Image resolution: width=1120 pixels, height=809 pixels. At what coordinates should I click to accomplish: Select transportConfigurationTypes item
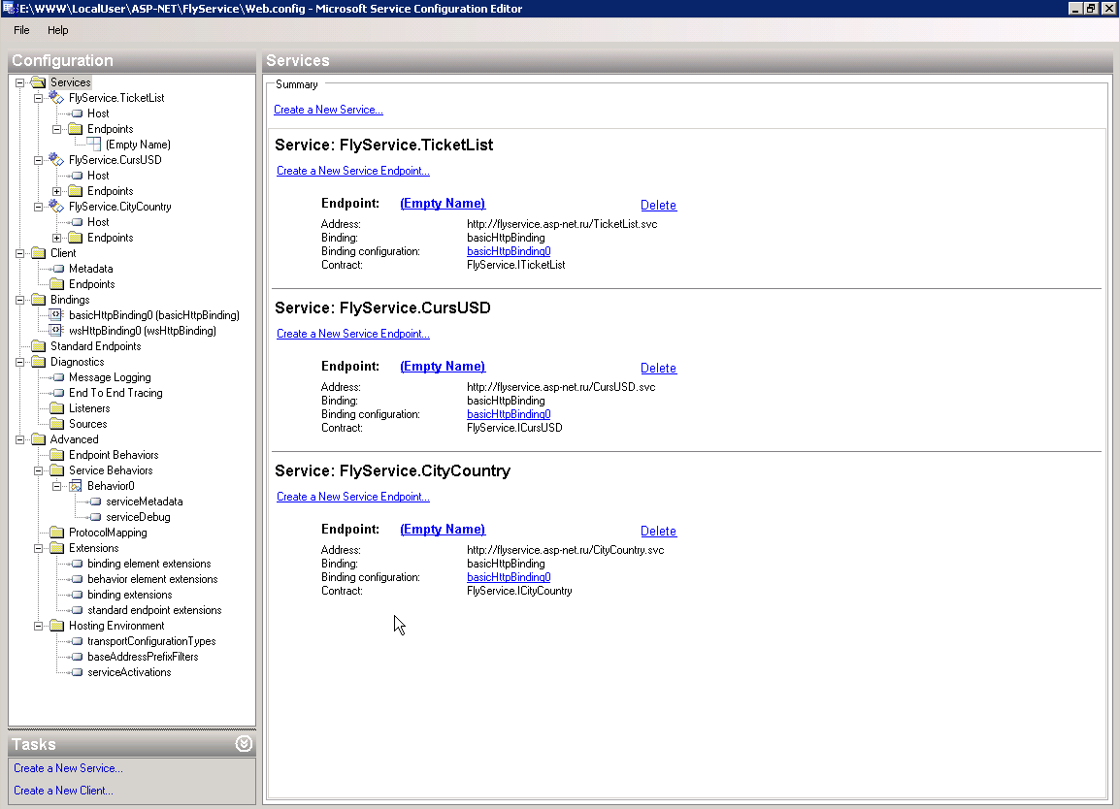(x=151, y=641)
